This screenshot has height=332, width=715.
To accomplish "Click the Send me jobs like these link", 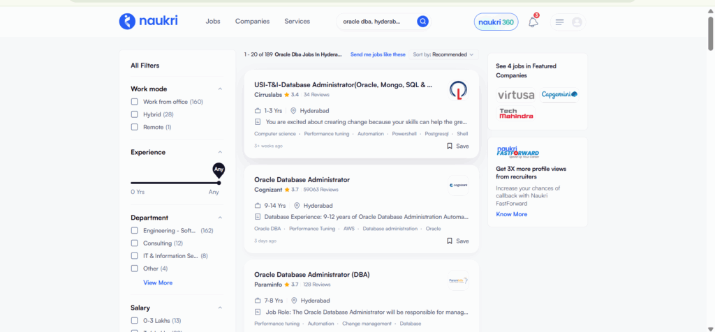I will 378,54.
